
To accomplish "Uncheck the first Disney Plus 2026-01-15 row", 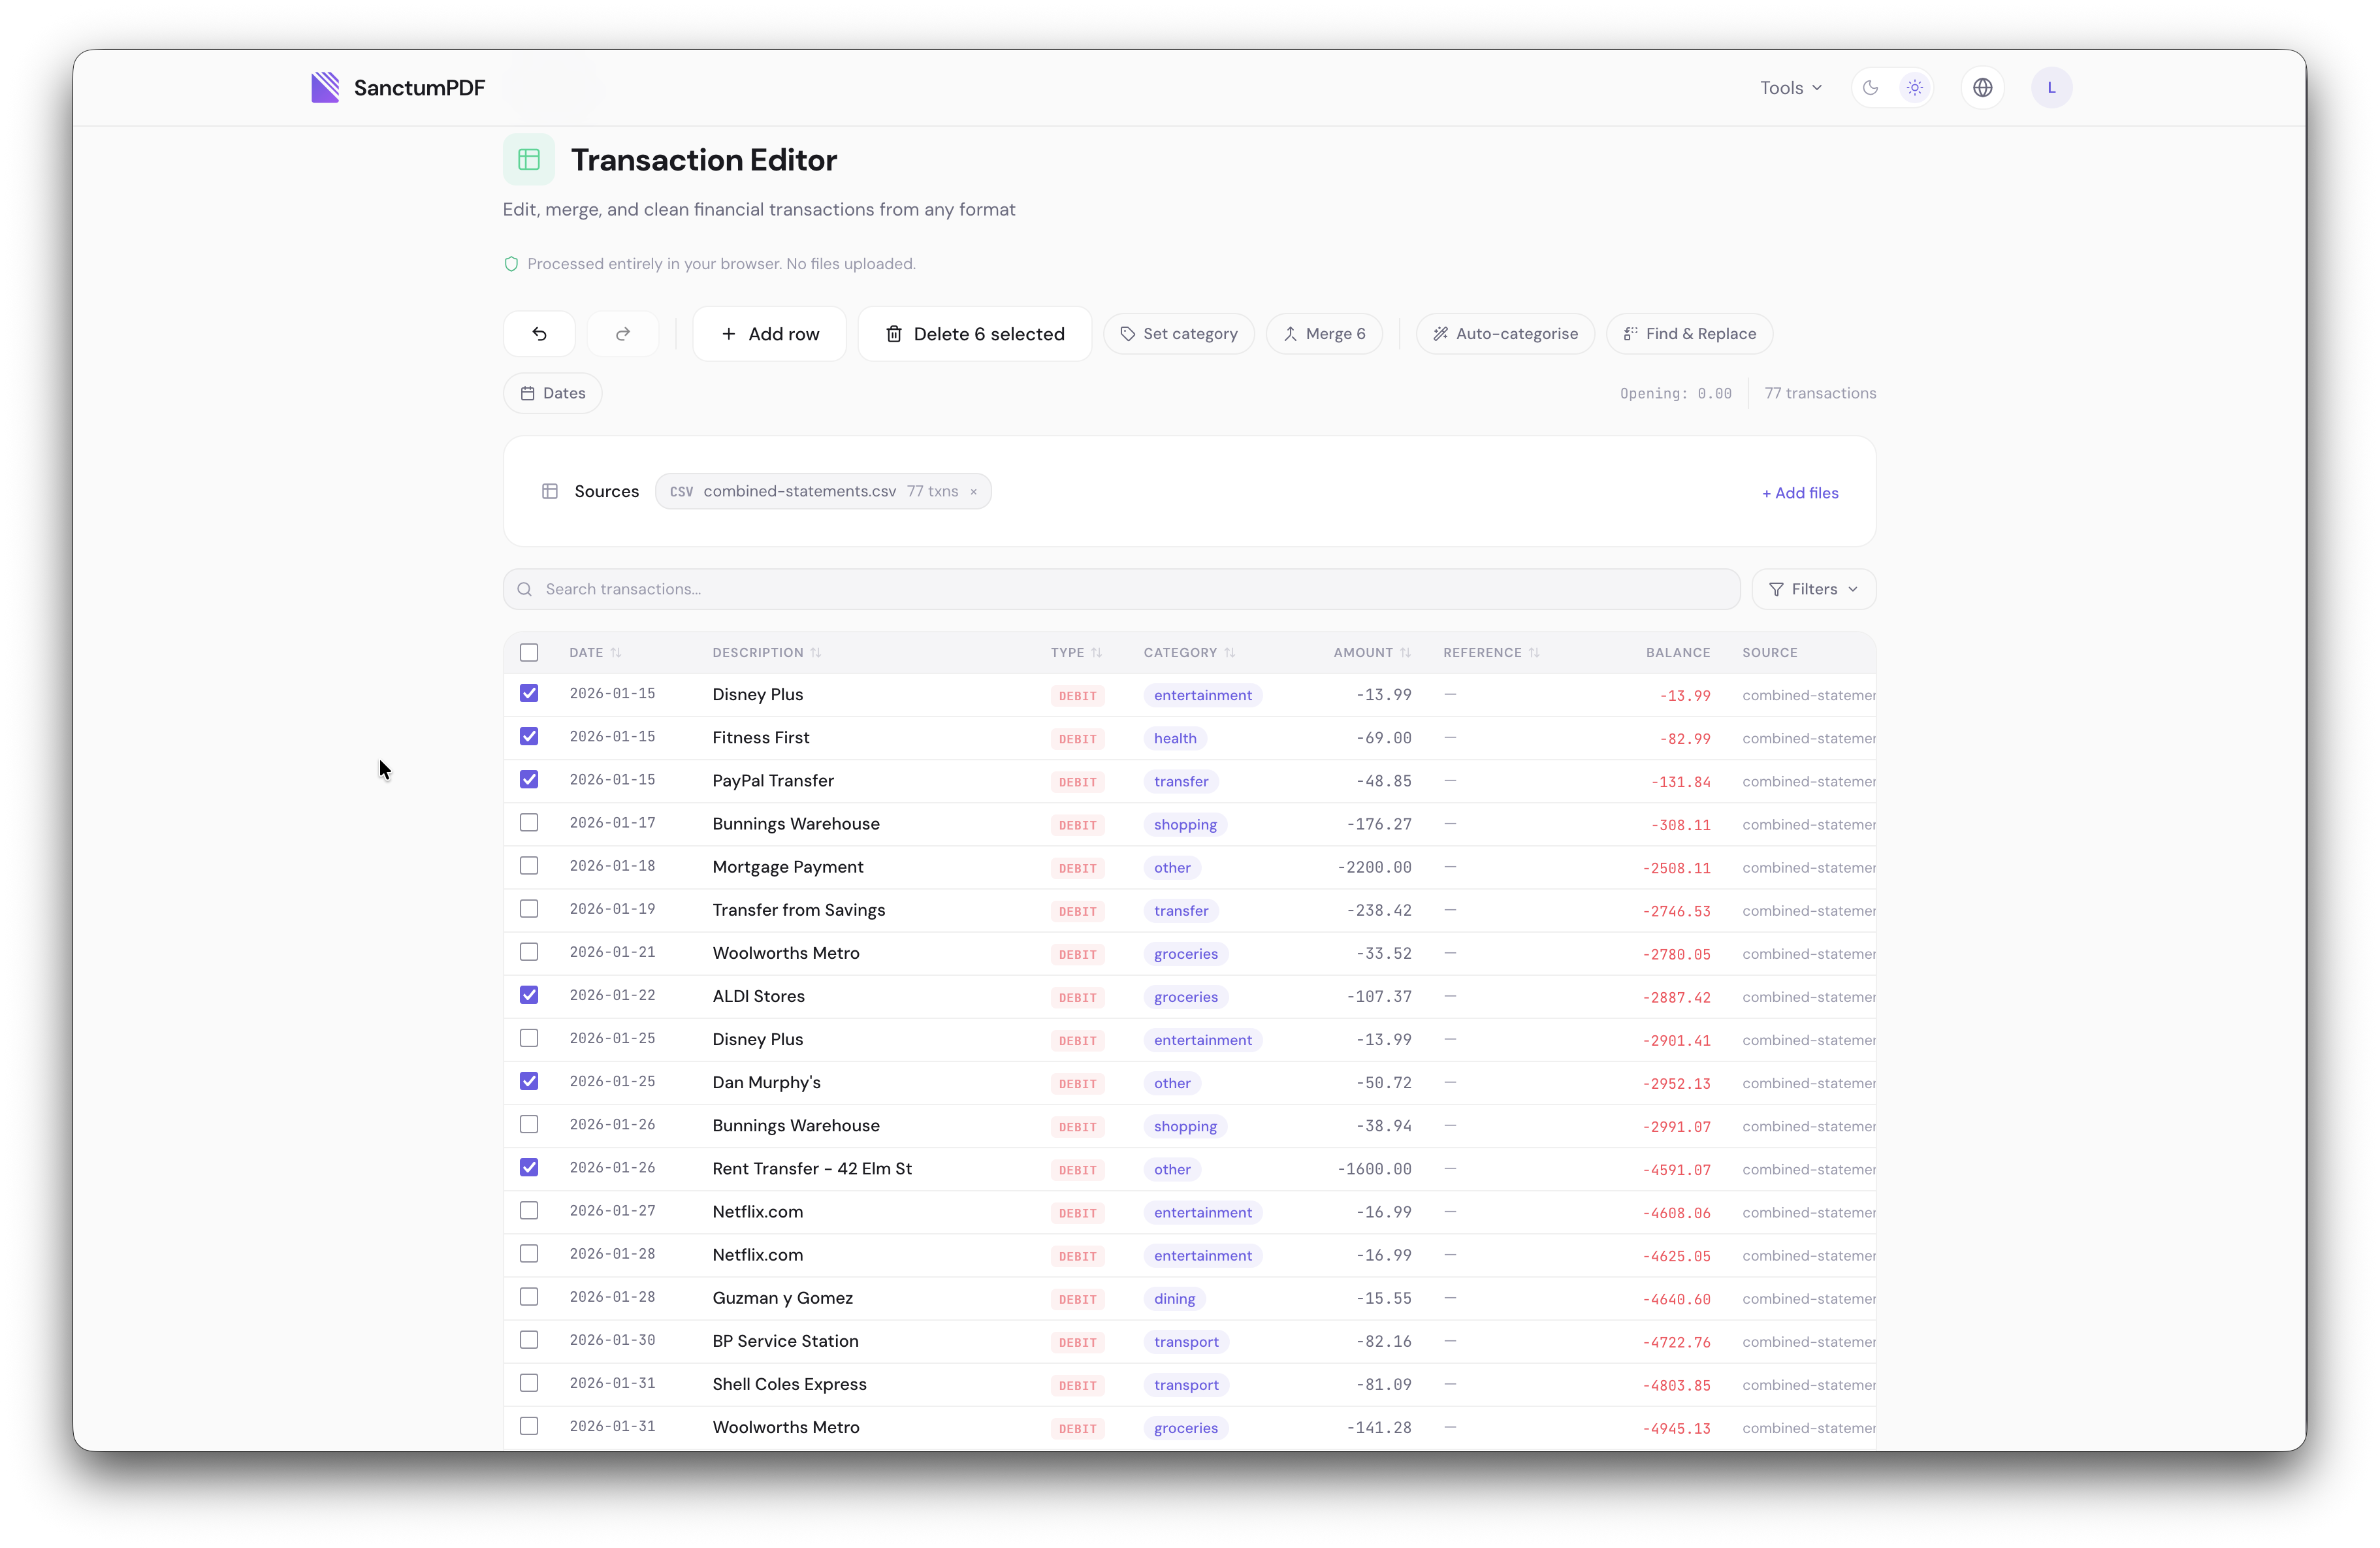I will (529, 693).
